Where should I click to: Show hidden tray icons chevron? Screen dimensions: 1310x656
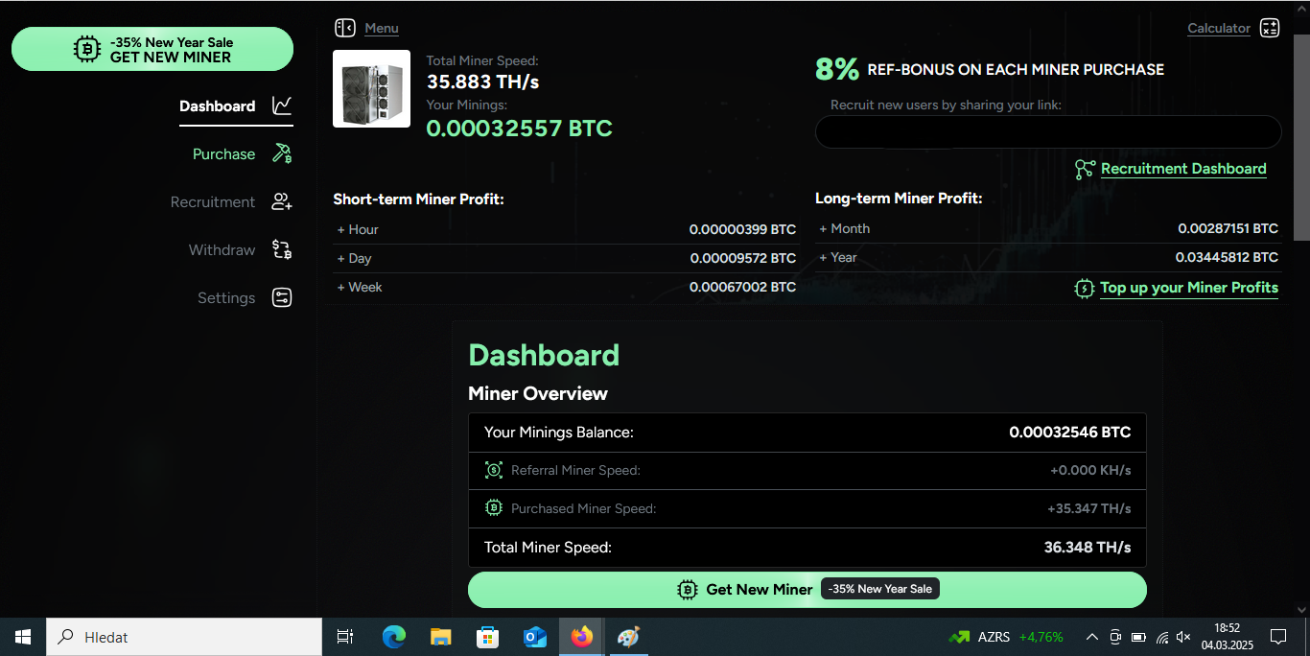(1091, 637)
